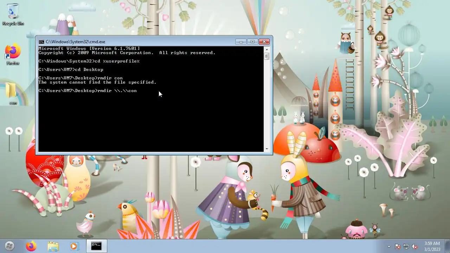
Task: Show hidden tray icons arrow
Action: [x=389, y=246]
